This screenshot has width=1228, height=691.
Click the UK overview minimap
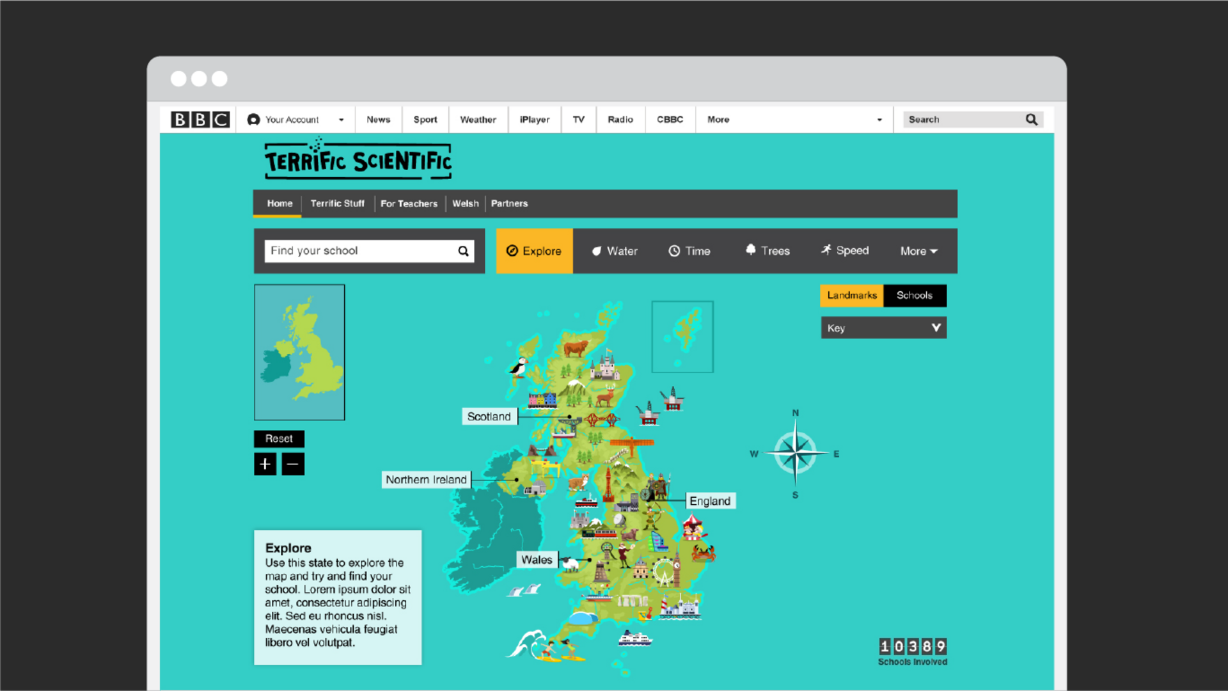tap(299, 352)
